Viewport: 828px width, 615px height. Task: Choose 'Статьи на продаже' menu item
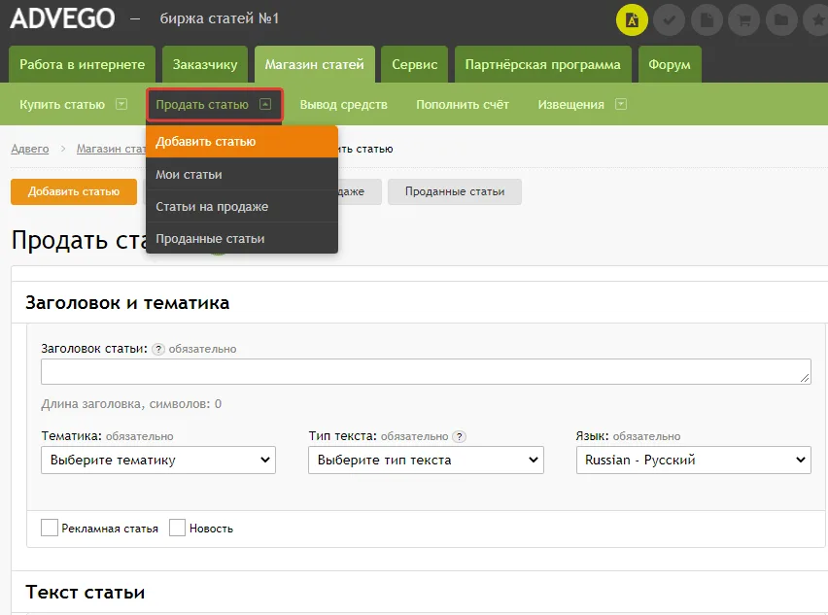click(212, 207)
